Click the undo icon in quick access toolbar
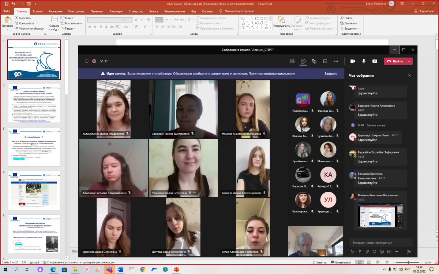 pos(13,3)
